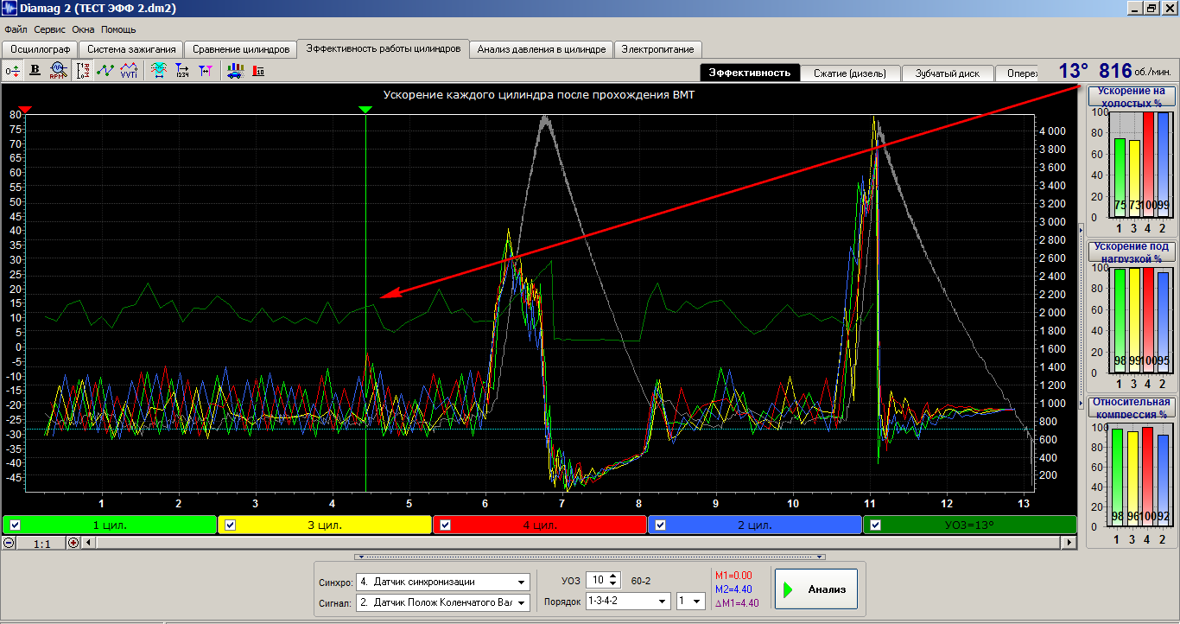Viewport: 1180px width, 624px height.
Task: Click the green play arrow on Анализ button
Action: point(788,589)
